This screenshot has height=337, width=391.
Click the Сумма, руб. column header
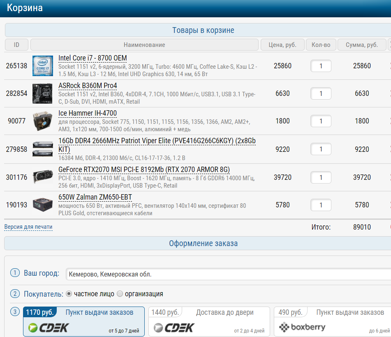click(362, 45)
